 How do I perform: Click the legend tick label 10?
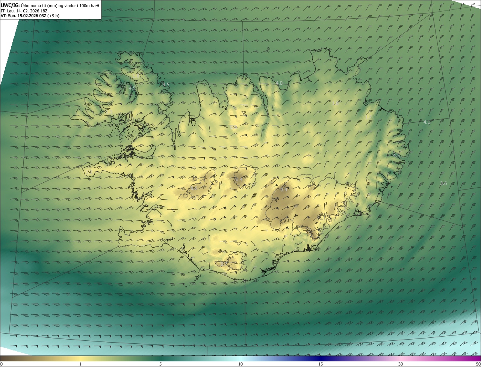tap(240, 364)
